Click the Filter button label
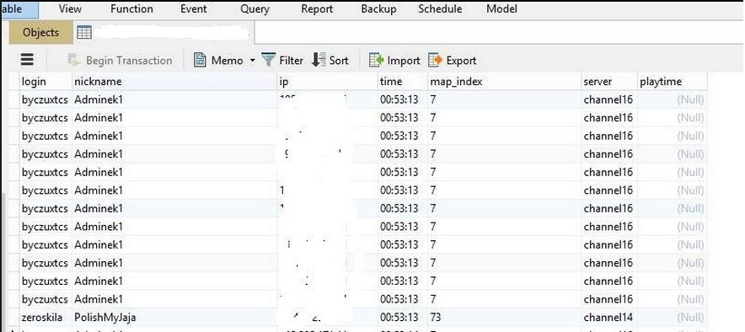Screen dimensions: 745x332 (291, 61)
